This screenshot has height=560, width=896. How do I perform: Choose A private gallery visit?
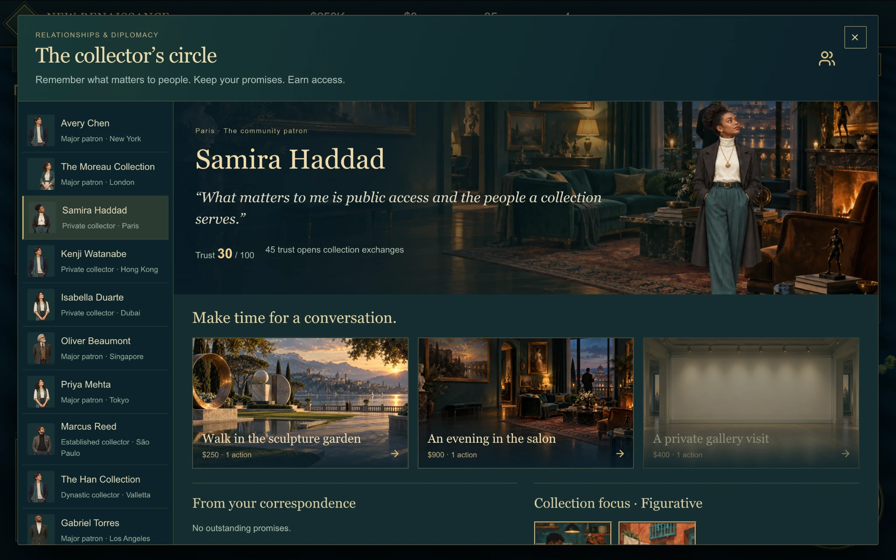[751, 403]
